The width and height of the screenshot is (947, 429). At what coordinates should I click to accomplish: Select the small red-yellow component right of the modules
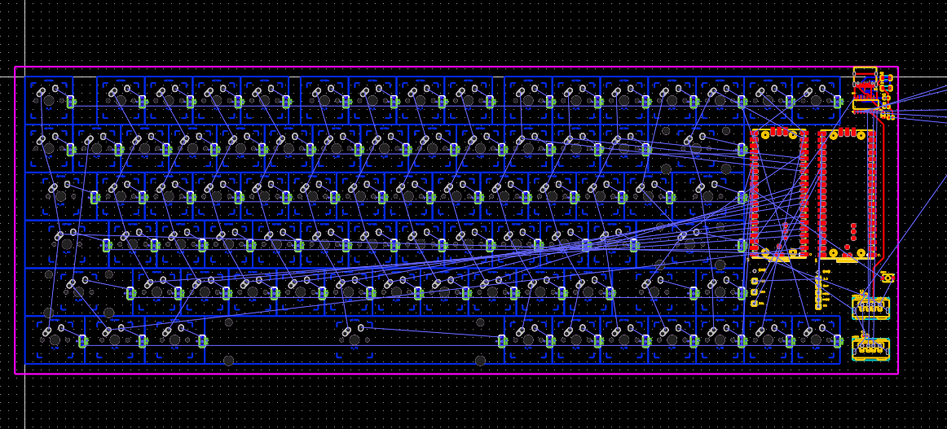tap(888, 278)
